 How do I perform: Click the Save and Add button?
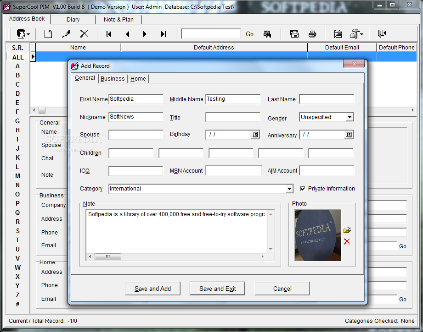(x=152, y=288)
